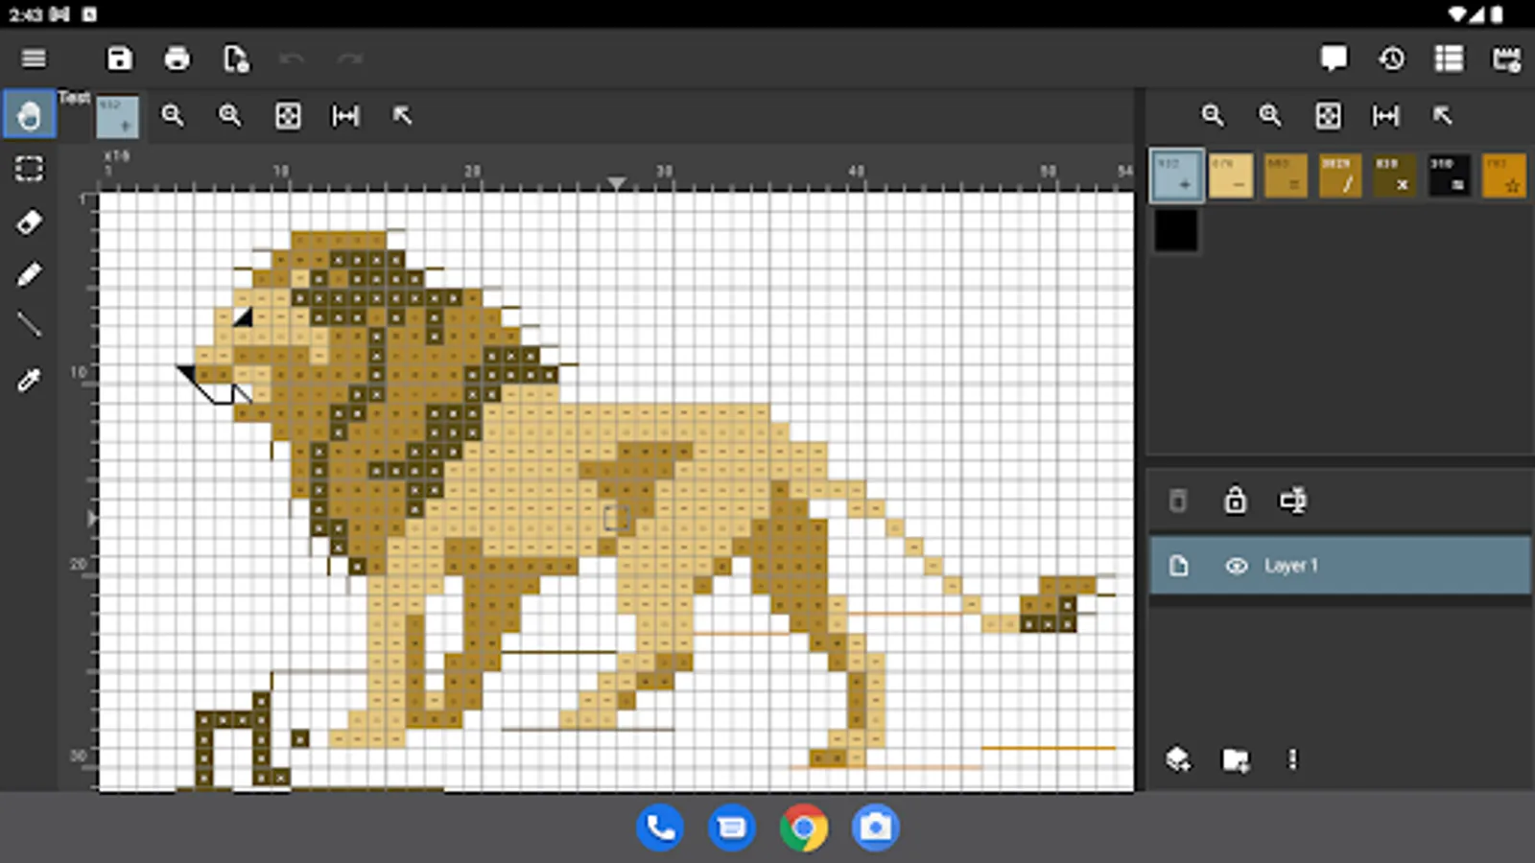Save the pattern with the floppy disk icon
Image resolution: width=1535 pixels, height=863 pixels.
tap(119, 58)
